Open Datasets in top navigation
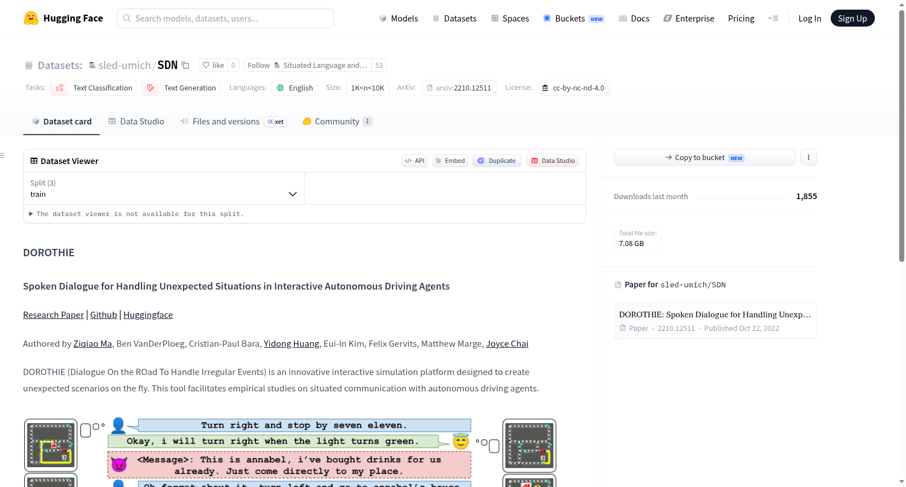 click(x=455, y=19)
